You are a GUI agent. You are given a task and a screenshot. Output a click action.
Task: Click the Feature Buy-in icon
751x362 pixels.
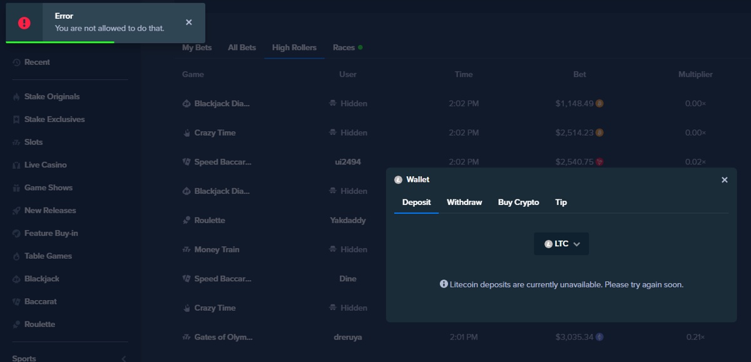pos(16,233)
